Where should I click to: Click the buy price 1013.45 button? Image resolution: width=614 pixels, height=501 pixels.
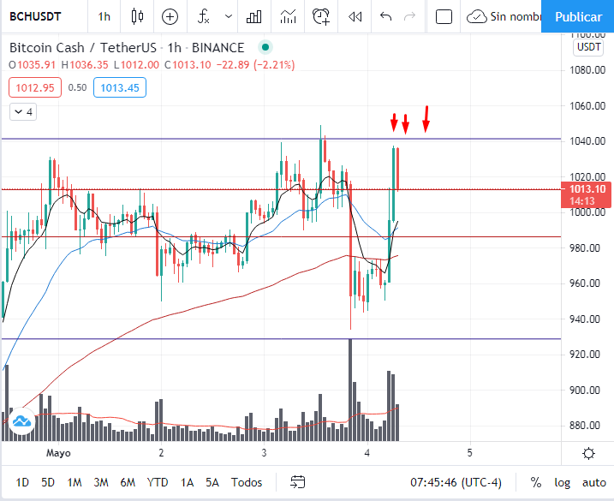(120, 87)
